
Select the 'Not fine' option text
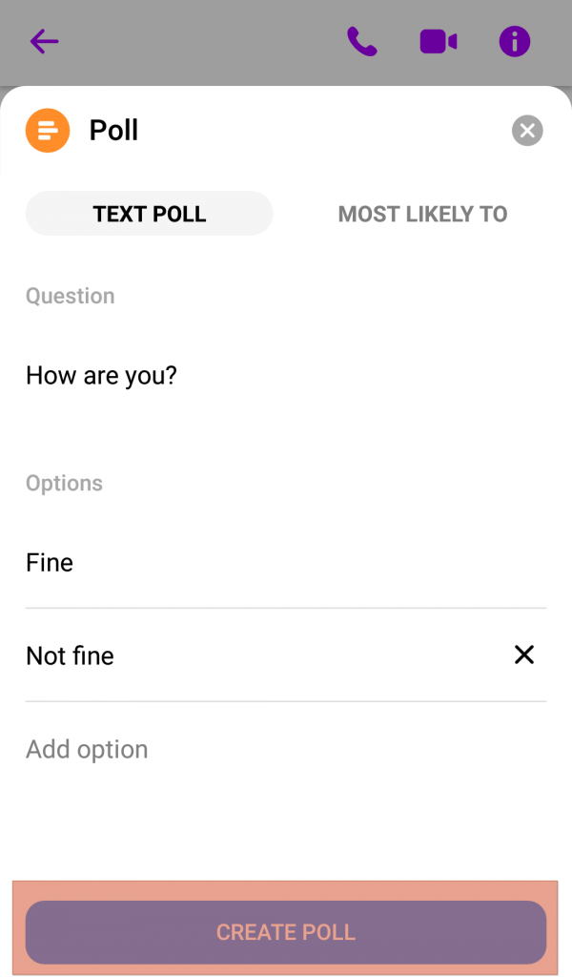[x=70, y=655]
